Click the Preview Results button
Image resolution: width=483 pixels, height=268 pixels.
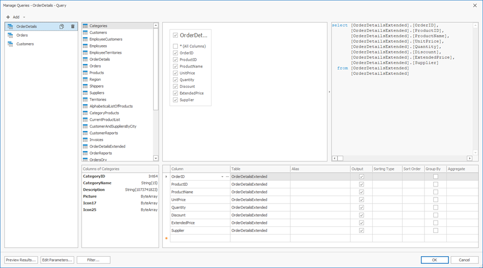pyautogui.click(x=21, y=260)
